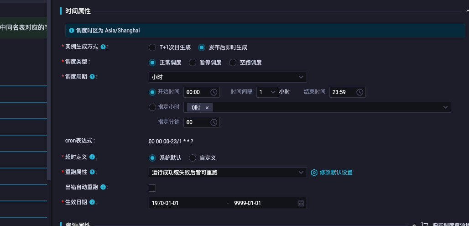Click help icon next to 生效日期
The height and width of the screenshot is (226, 469).
point(92,202)
